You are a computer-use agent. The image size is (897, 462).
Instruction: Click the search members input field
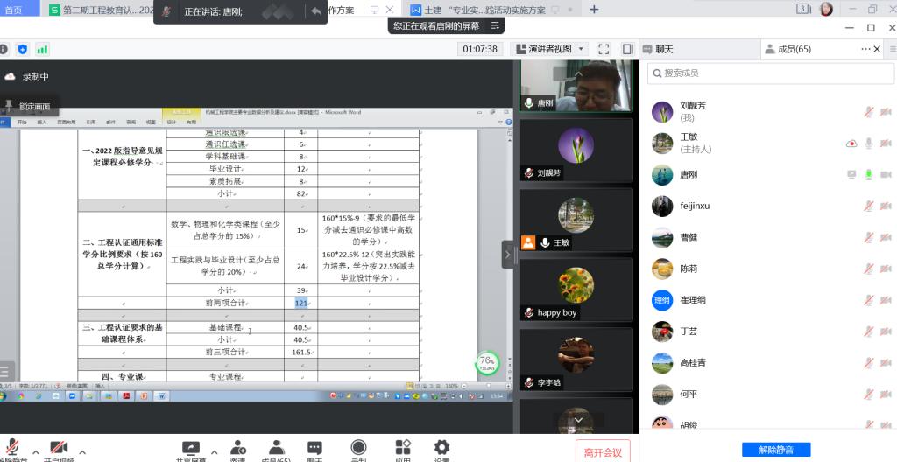click(771, 73)
